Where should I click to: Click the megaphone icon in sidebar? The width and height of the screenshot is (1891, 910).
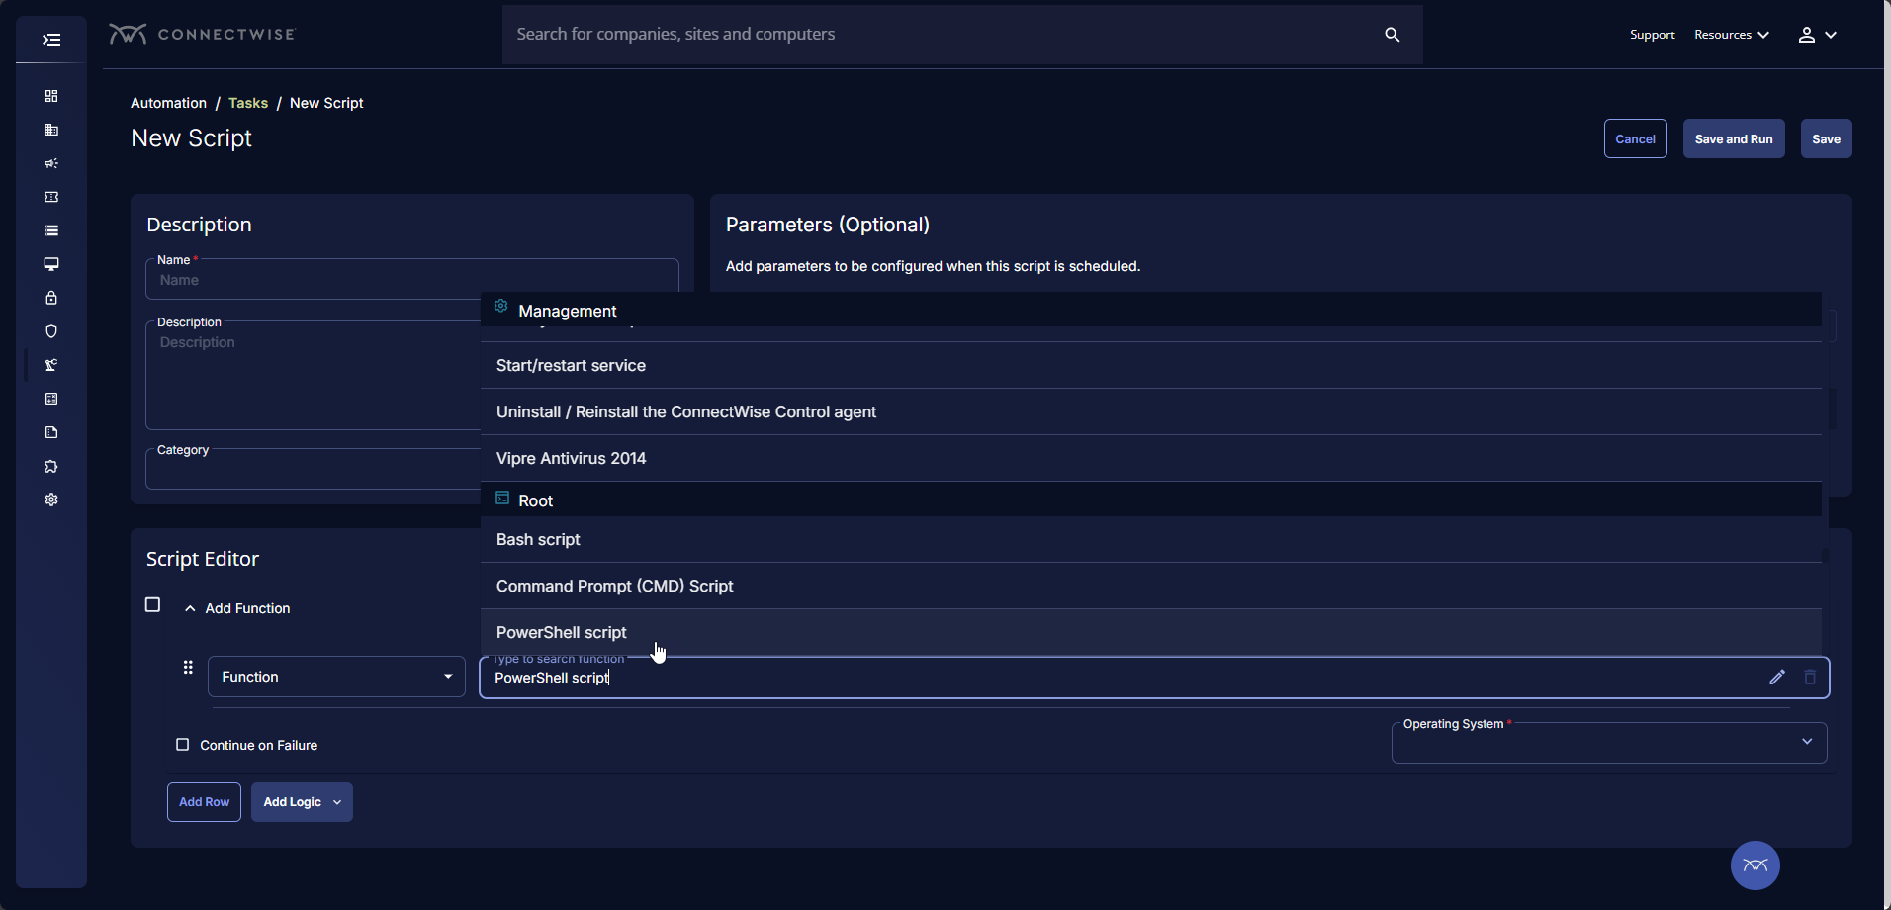pos(51,163)
